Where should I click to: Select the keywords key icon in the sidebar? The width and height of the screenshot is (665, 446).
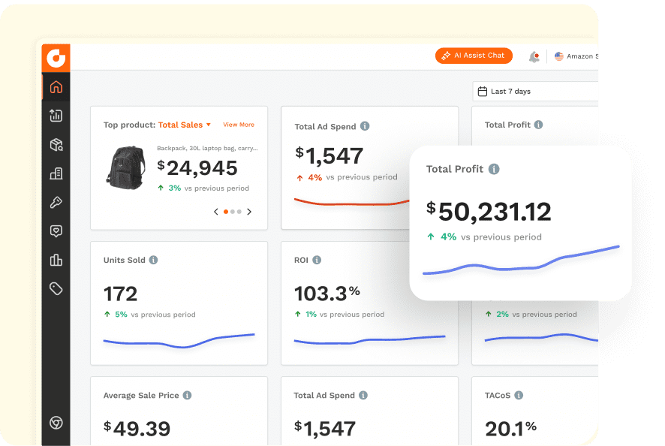click(56, 202)
